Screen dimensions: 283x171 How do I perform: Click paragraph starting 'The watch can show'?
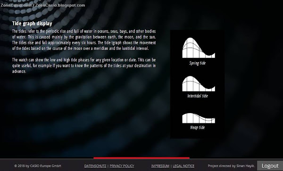(84, 65)
